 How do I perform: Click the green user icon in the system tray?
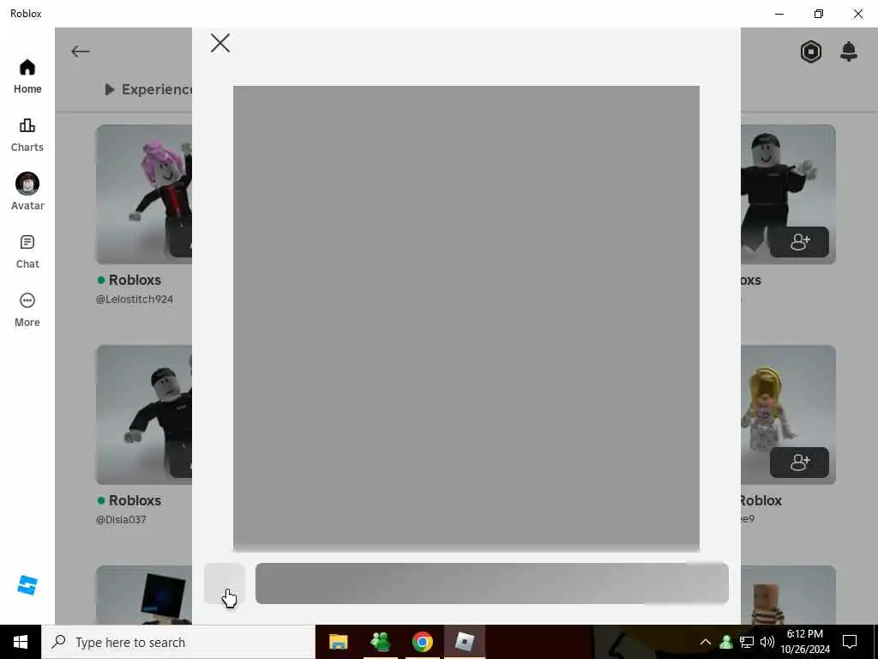[x=726, y=642]
